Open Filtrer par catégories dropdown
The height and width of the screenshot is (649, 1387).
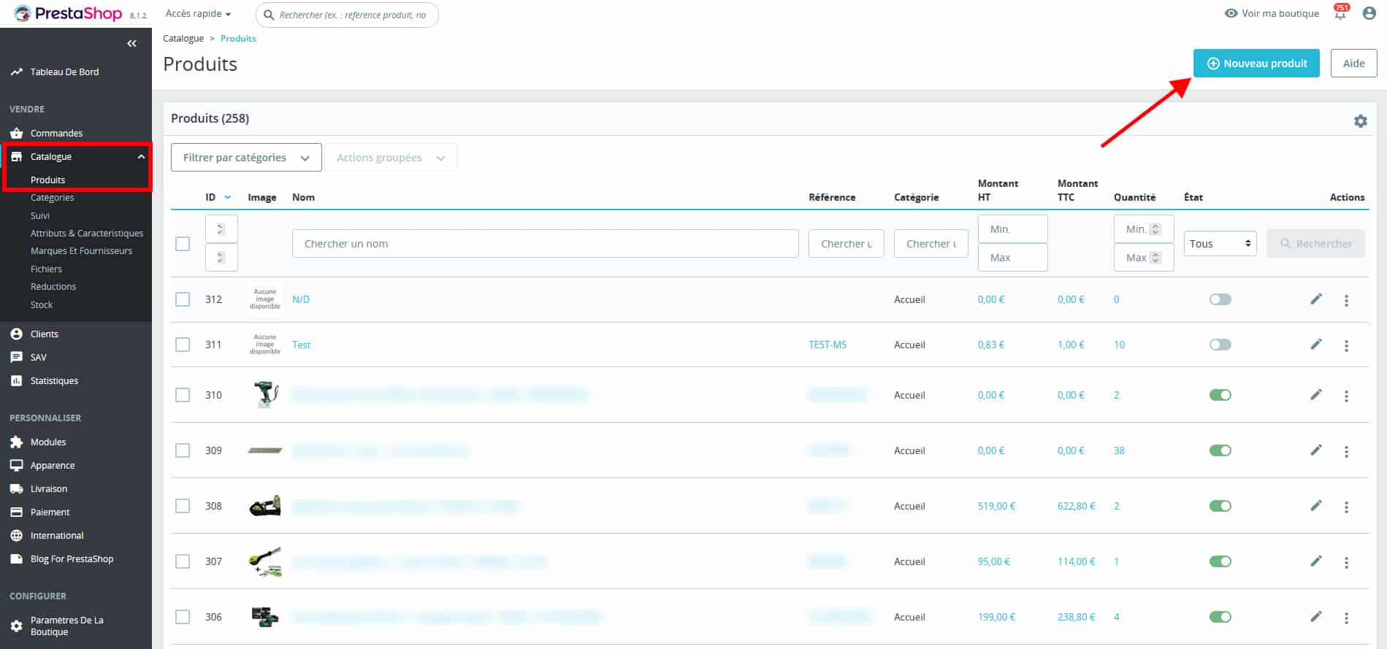click(x=246, y=158)
